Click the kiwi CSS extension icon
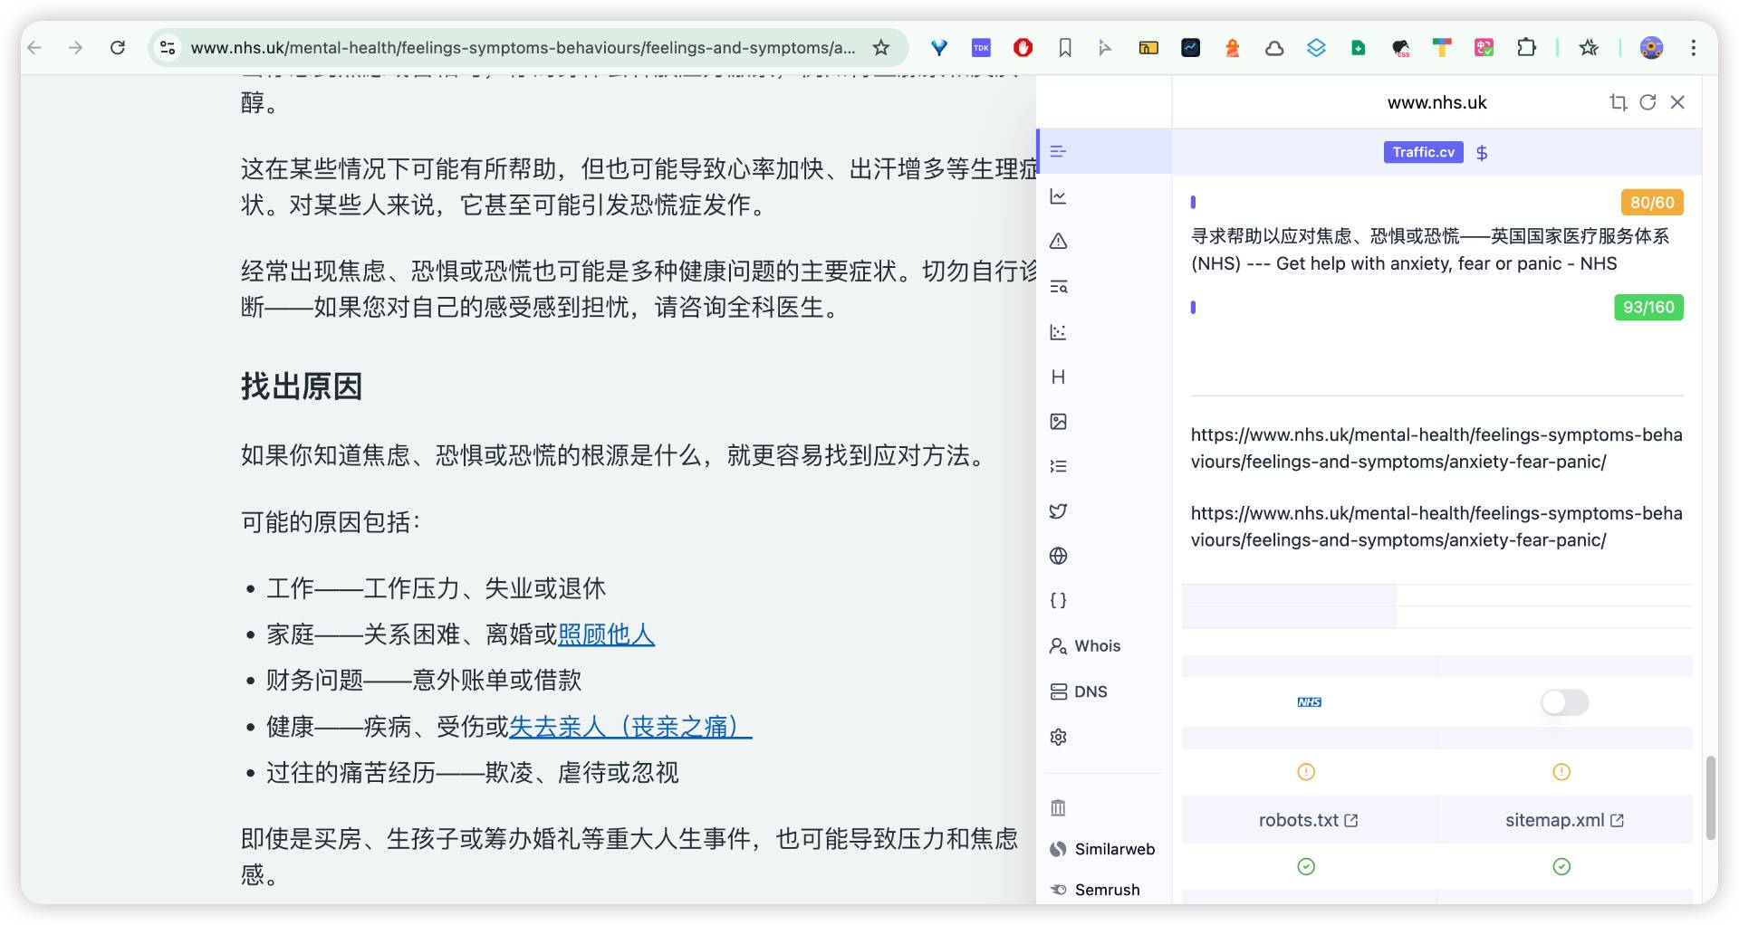1739x925 pixels. pyautogui.click(x=1400, y=48)
